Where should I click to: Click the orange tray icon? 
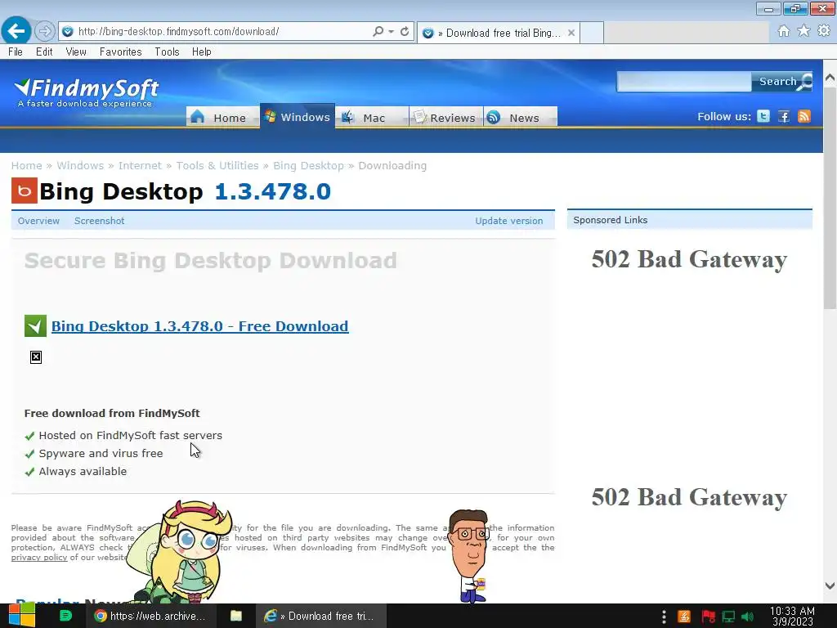684,617
